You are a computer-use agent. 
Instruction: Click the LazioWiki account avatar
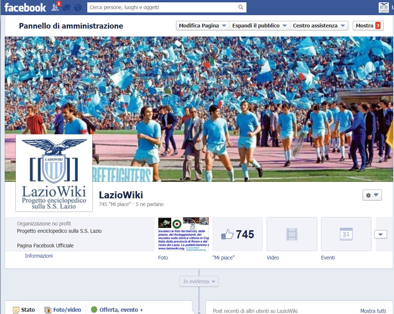tap(383, 7)
